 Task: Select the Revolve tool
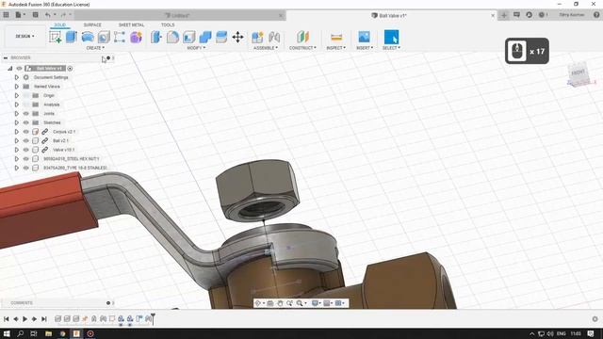(x=88, y=37)
